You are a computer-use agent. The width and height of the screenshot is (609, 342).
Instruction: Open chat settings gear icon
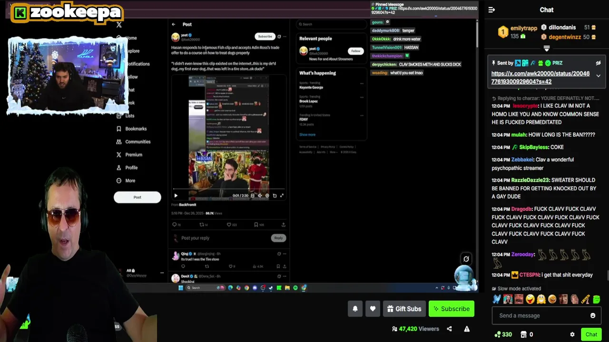pyautogui.click(x=572, y=334)
